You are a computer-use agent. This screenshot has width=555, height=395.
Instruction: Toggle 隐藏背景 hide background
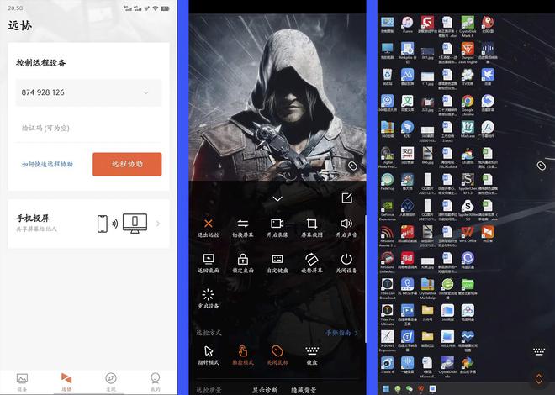click(304, 390)
